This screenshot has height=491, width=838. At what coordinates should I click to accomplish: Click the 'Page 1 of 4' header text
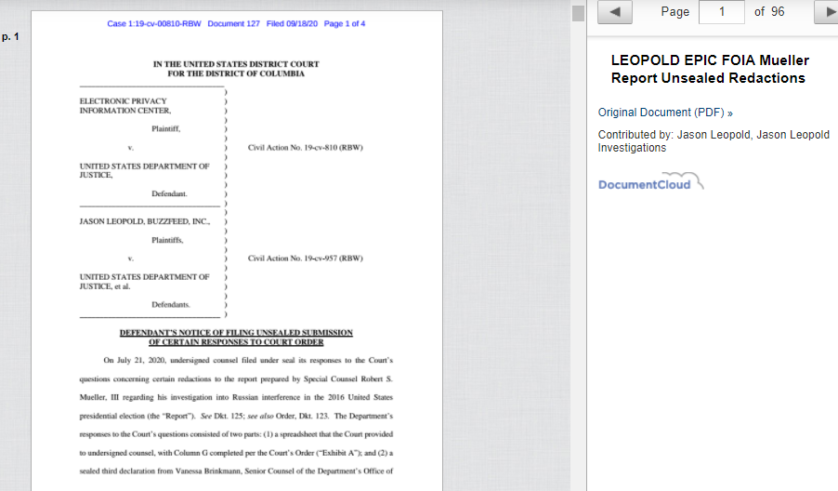[345, 23]
